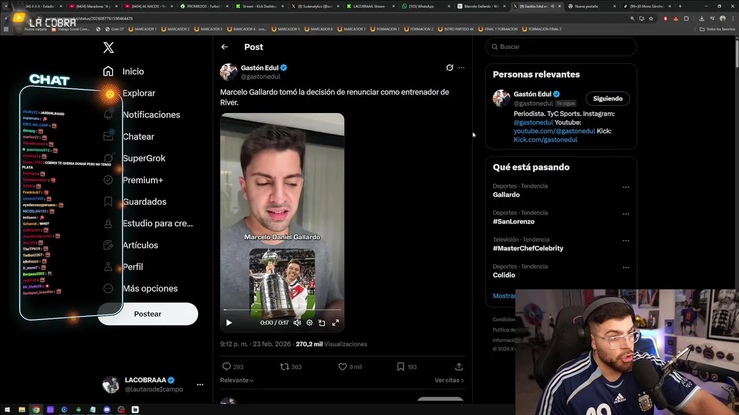The width and height of the screenshot is (739, 415).
Task: Open options dots for Gallardo trend
Action: (626, 187)
